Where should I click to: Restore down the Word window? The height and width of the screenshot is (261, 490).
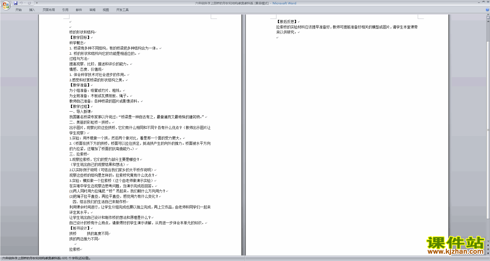pos(483,2)
